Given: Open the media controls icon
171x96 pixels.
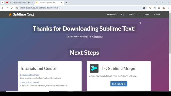Looking at the screenshot, I should (x=150, y=8).
